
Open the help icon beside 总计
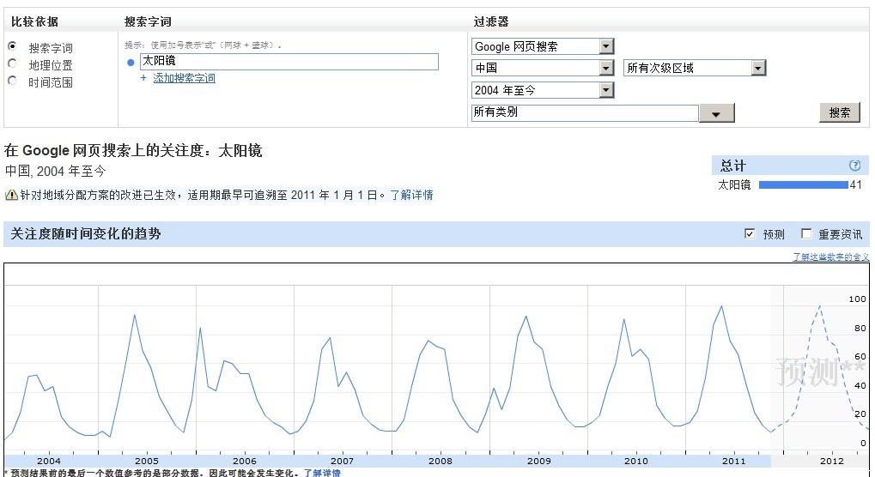pos(854,166)
